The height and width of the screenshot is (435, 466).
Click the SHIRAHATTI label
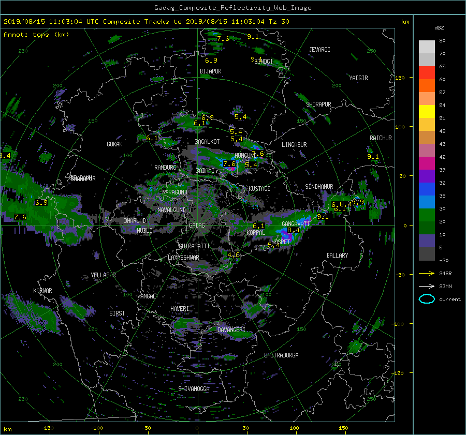(194, 246)
